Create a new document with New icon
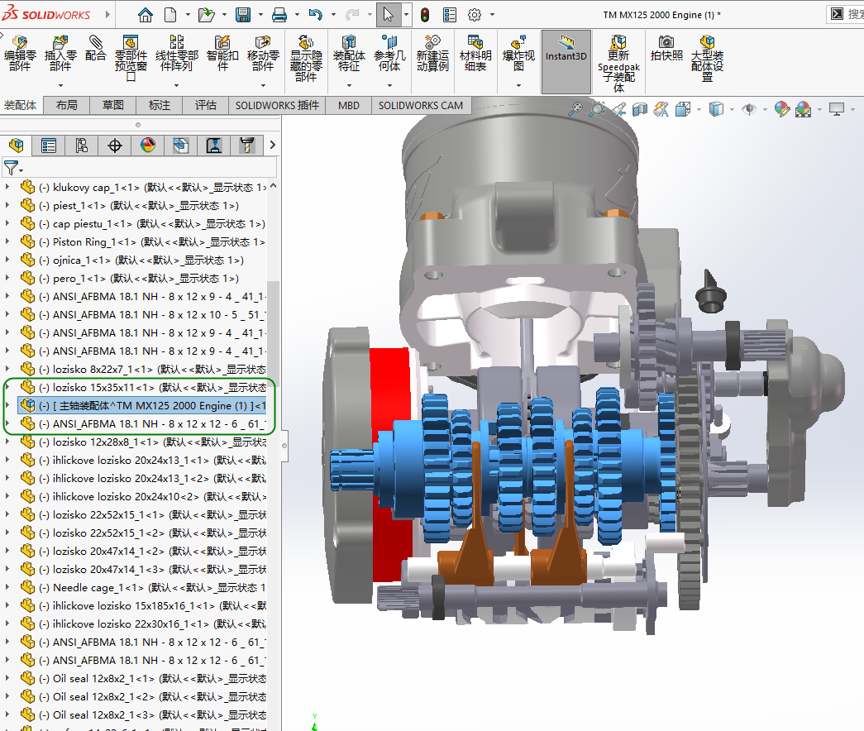Screen dimensions: 864x731 171,15
